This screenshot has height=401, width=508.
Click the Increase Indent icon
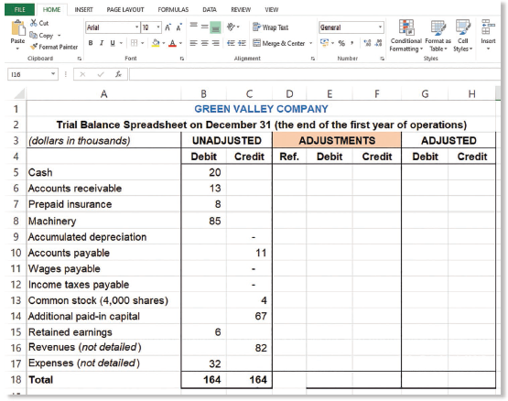[242, 43]
